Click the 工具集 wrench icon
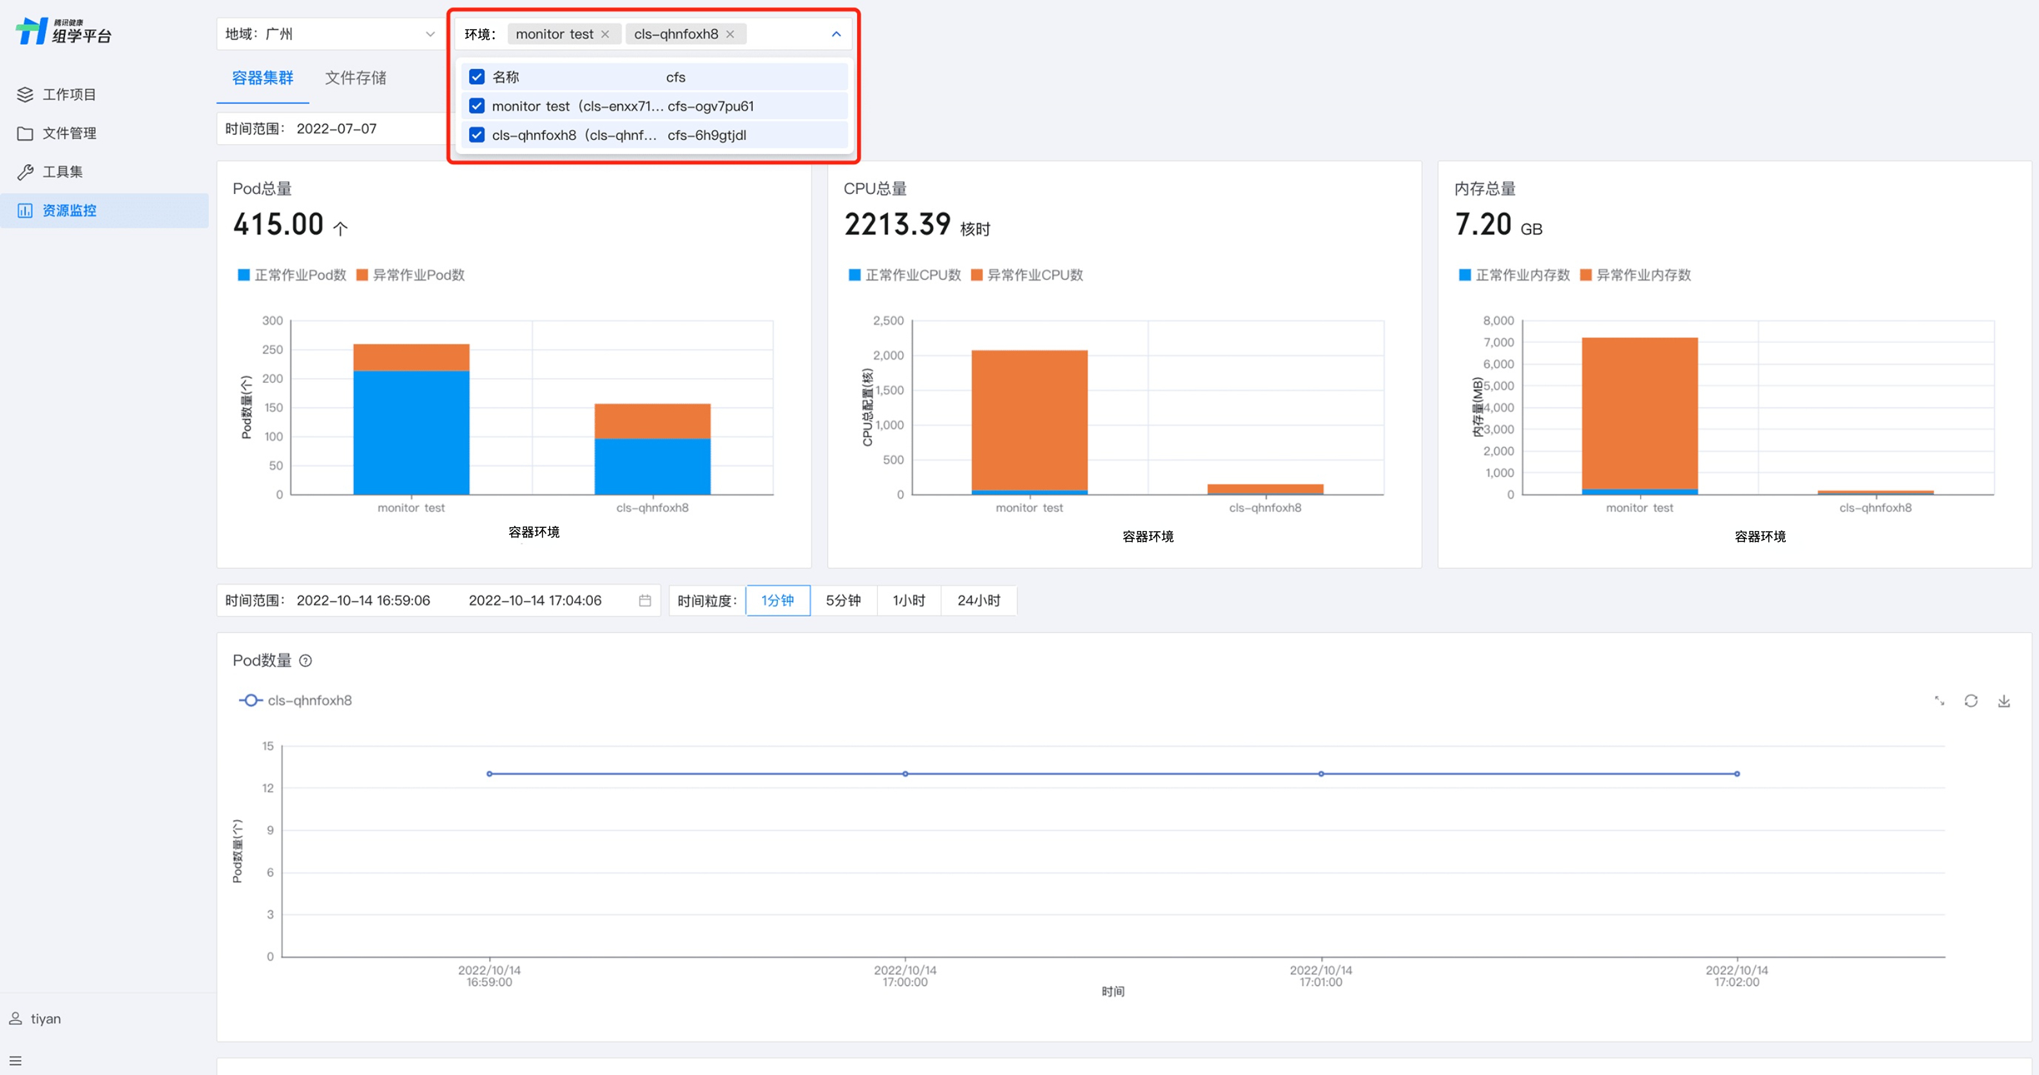Screen dimensions: 2039x1075 (25, 172)
